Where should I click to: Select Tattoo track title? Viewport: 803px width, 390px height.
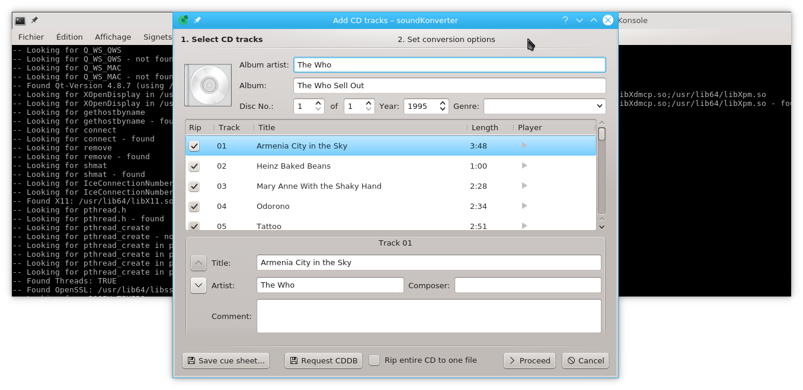269,226
